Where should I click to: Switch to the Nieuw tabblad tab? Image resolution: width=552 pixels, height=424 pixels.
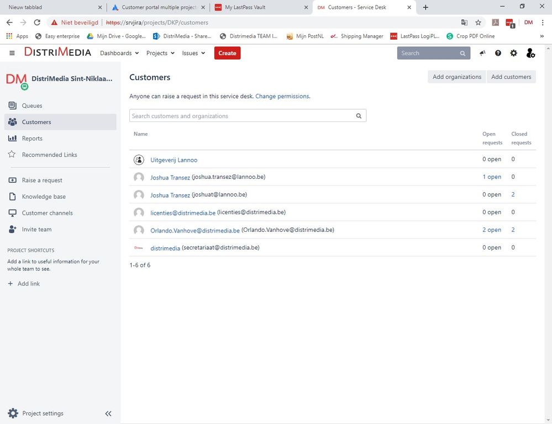[53, 7]
